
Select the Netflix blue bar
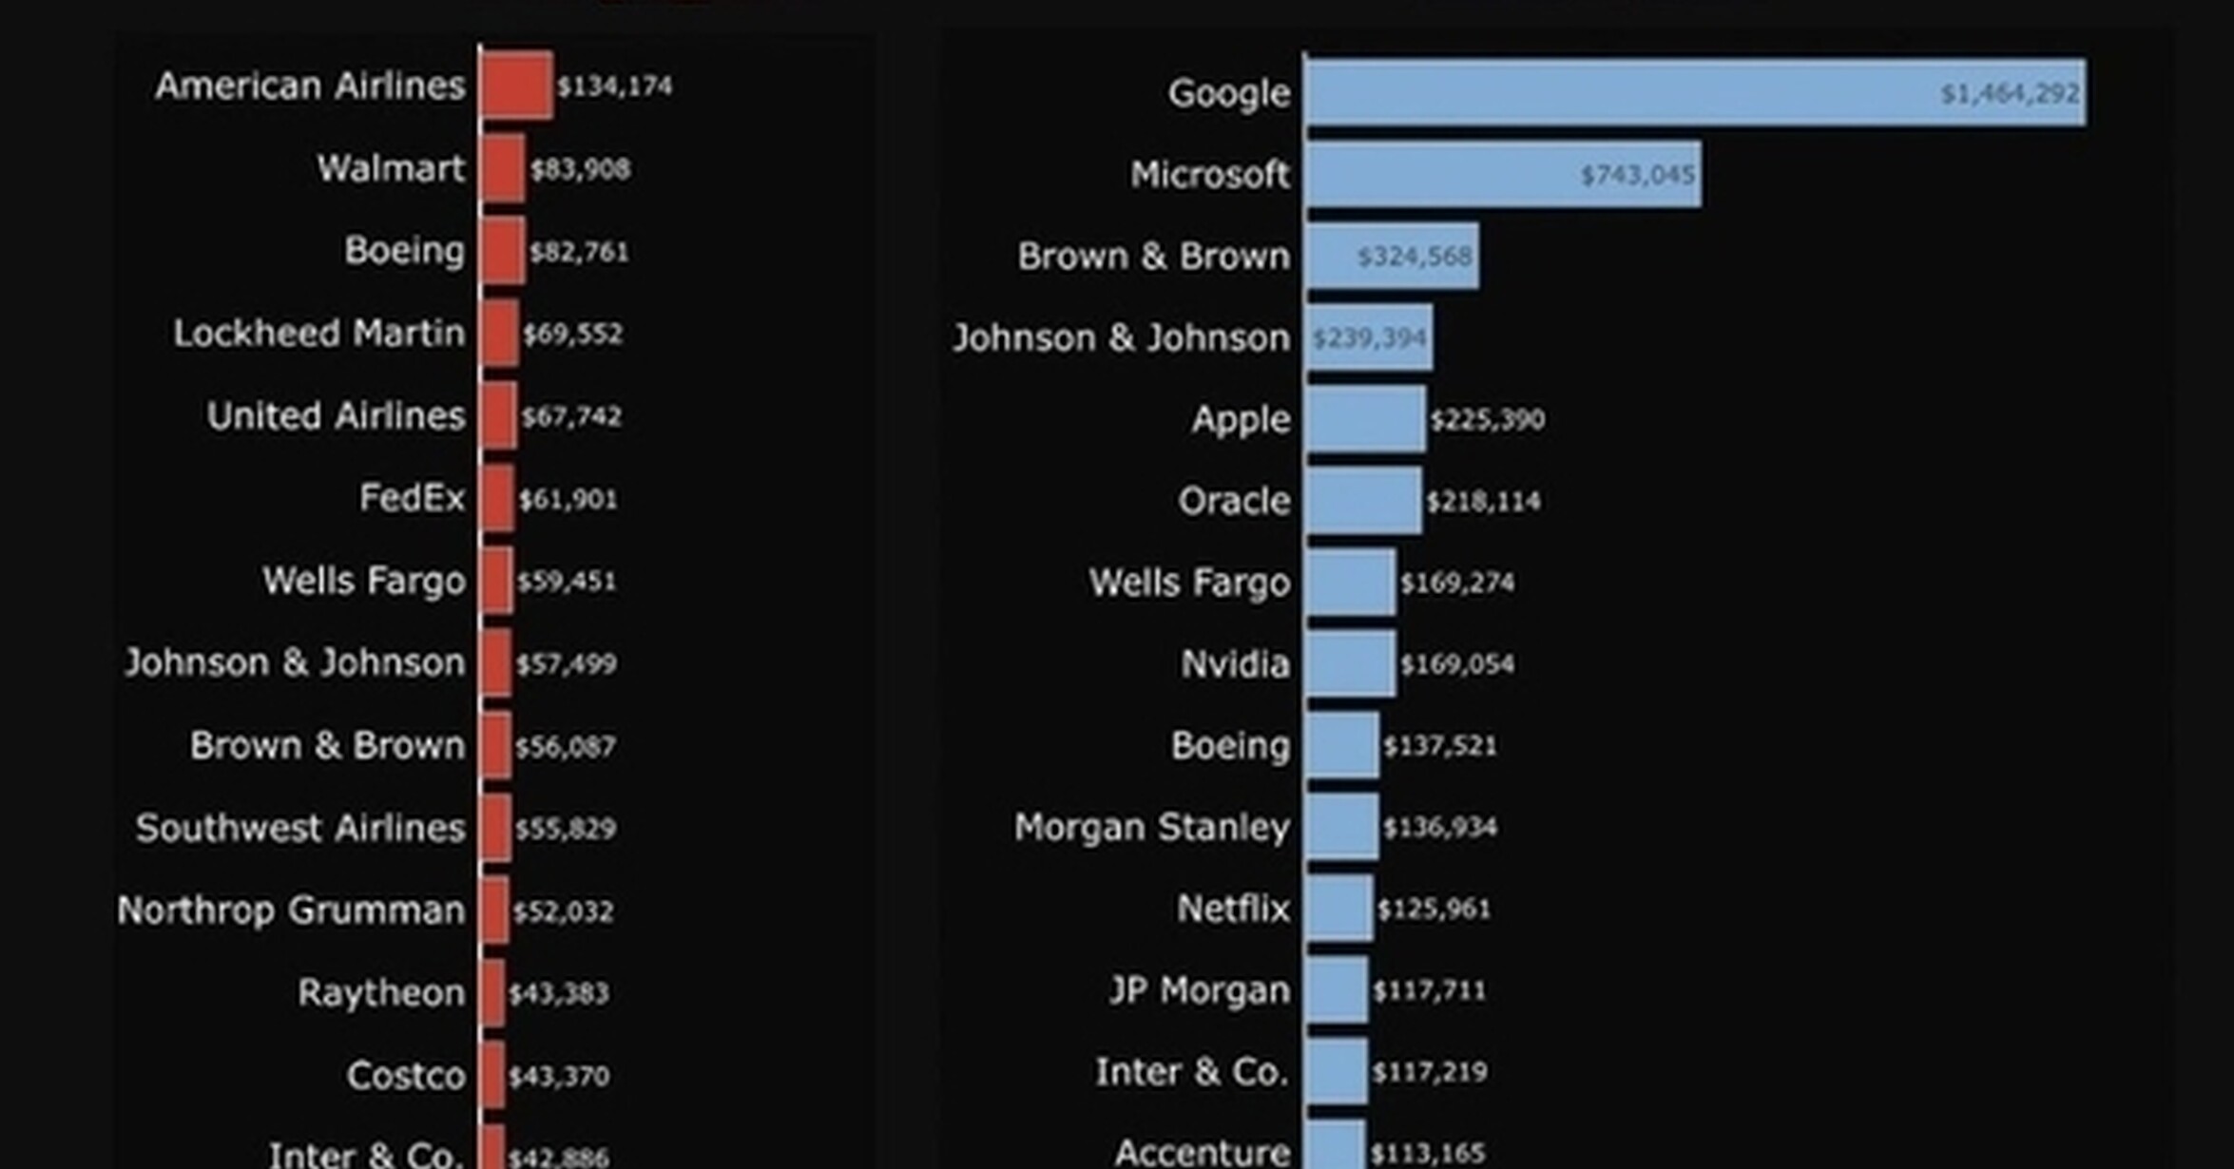[1339, 909]
